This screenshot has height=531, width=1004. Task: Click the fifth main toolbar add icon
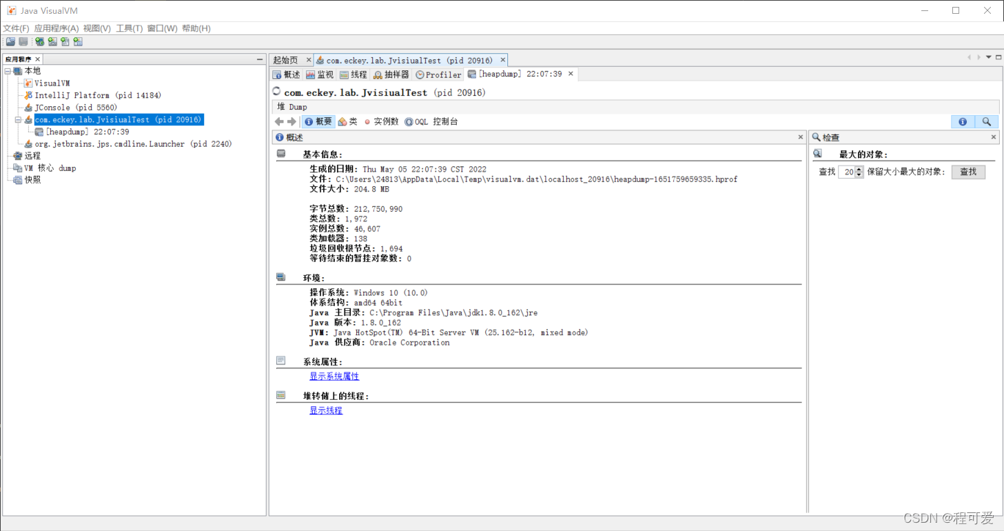click(x=65, y=42)
